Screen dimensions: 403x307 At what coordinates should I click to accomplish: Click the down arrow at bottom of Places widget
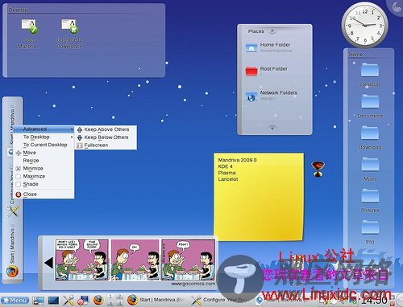point(272,128)
